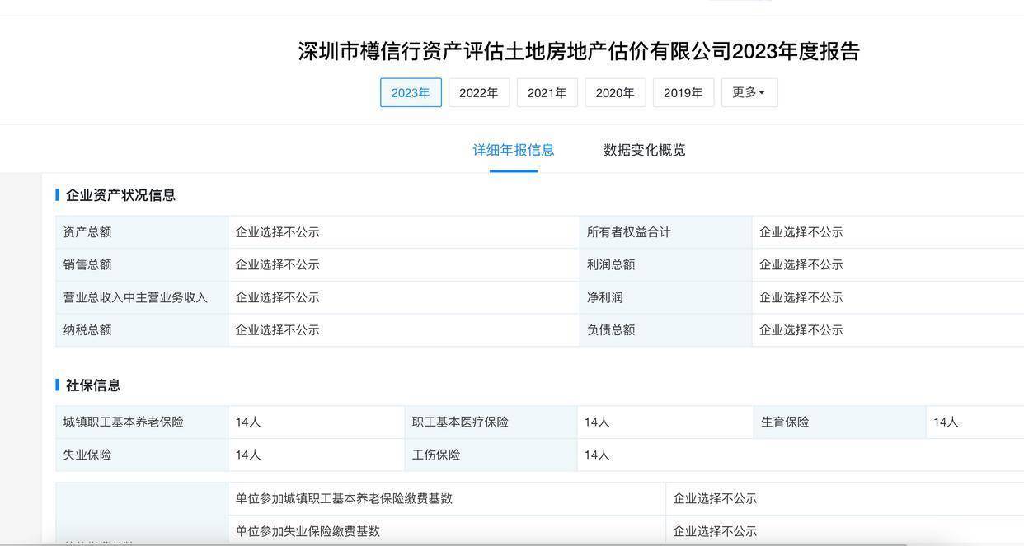Switch to the 数据变化概览 tab
Viewport: 1024px width, 546px height.
[x=644, y=150]
